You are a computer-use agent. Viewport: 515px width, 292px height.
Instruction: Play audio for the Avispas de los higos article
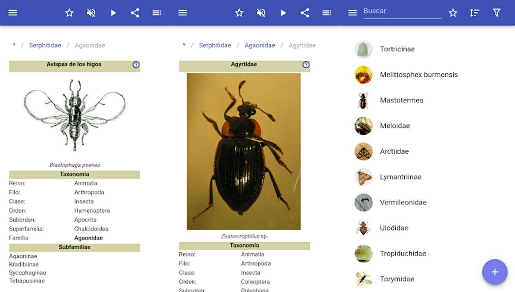click(x=113, y=12)
